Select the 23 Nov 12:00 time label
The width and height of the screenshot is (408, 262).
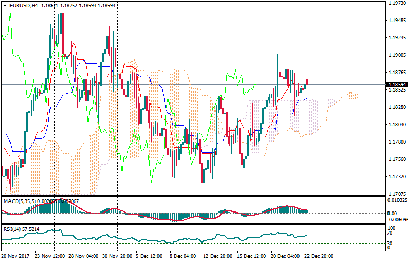pyautogui.click(x=49, y=256)
